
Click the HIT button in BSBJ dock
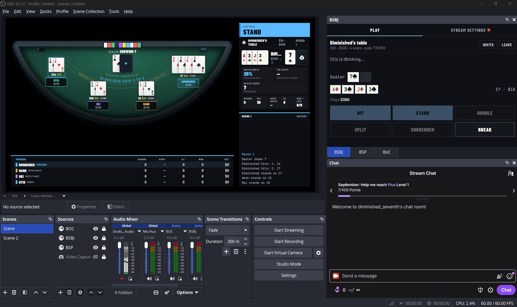point(360,113)
